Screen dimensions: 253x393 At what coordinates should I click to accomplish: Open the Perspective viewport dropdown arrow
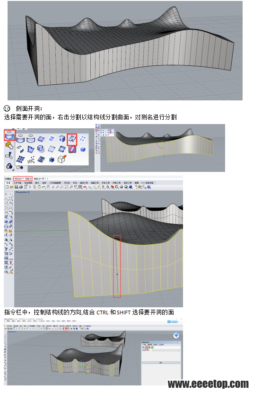point(29,192)
